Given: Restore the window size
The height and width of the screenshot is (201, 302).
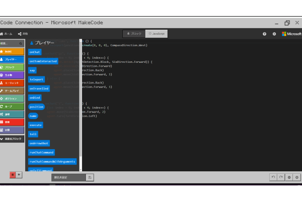Looking at the screenshot, I should pyautogui.click(x=287, y=23).
